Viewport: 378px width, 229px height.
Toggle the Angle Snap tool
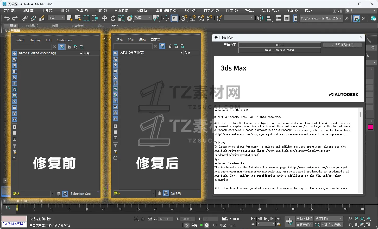193,18
